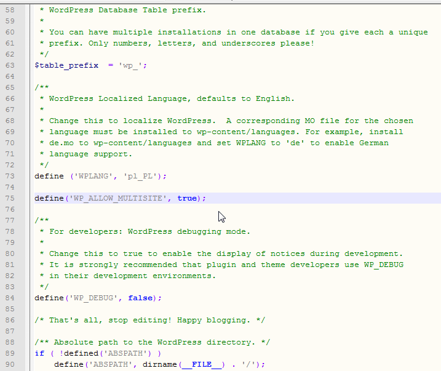Click 'ABSPATH' string on line 90

111,364
